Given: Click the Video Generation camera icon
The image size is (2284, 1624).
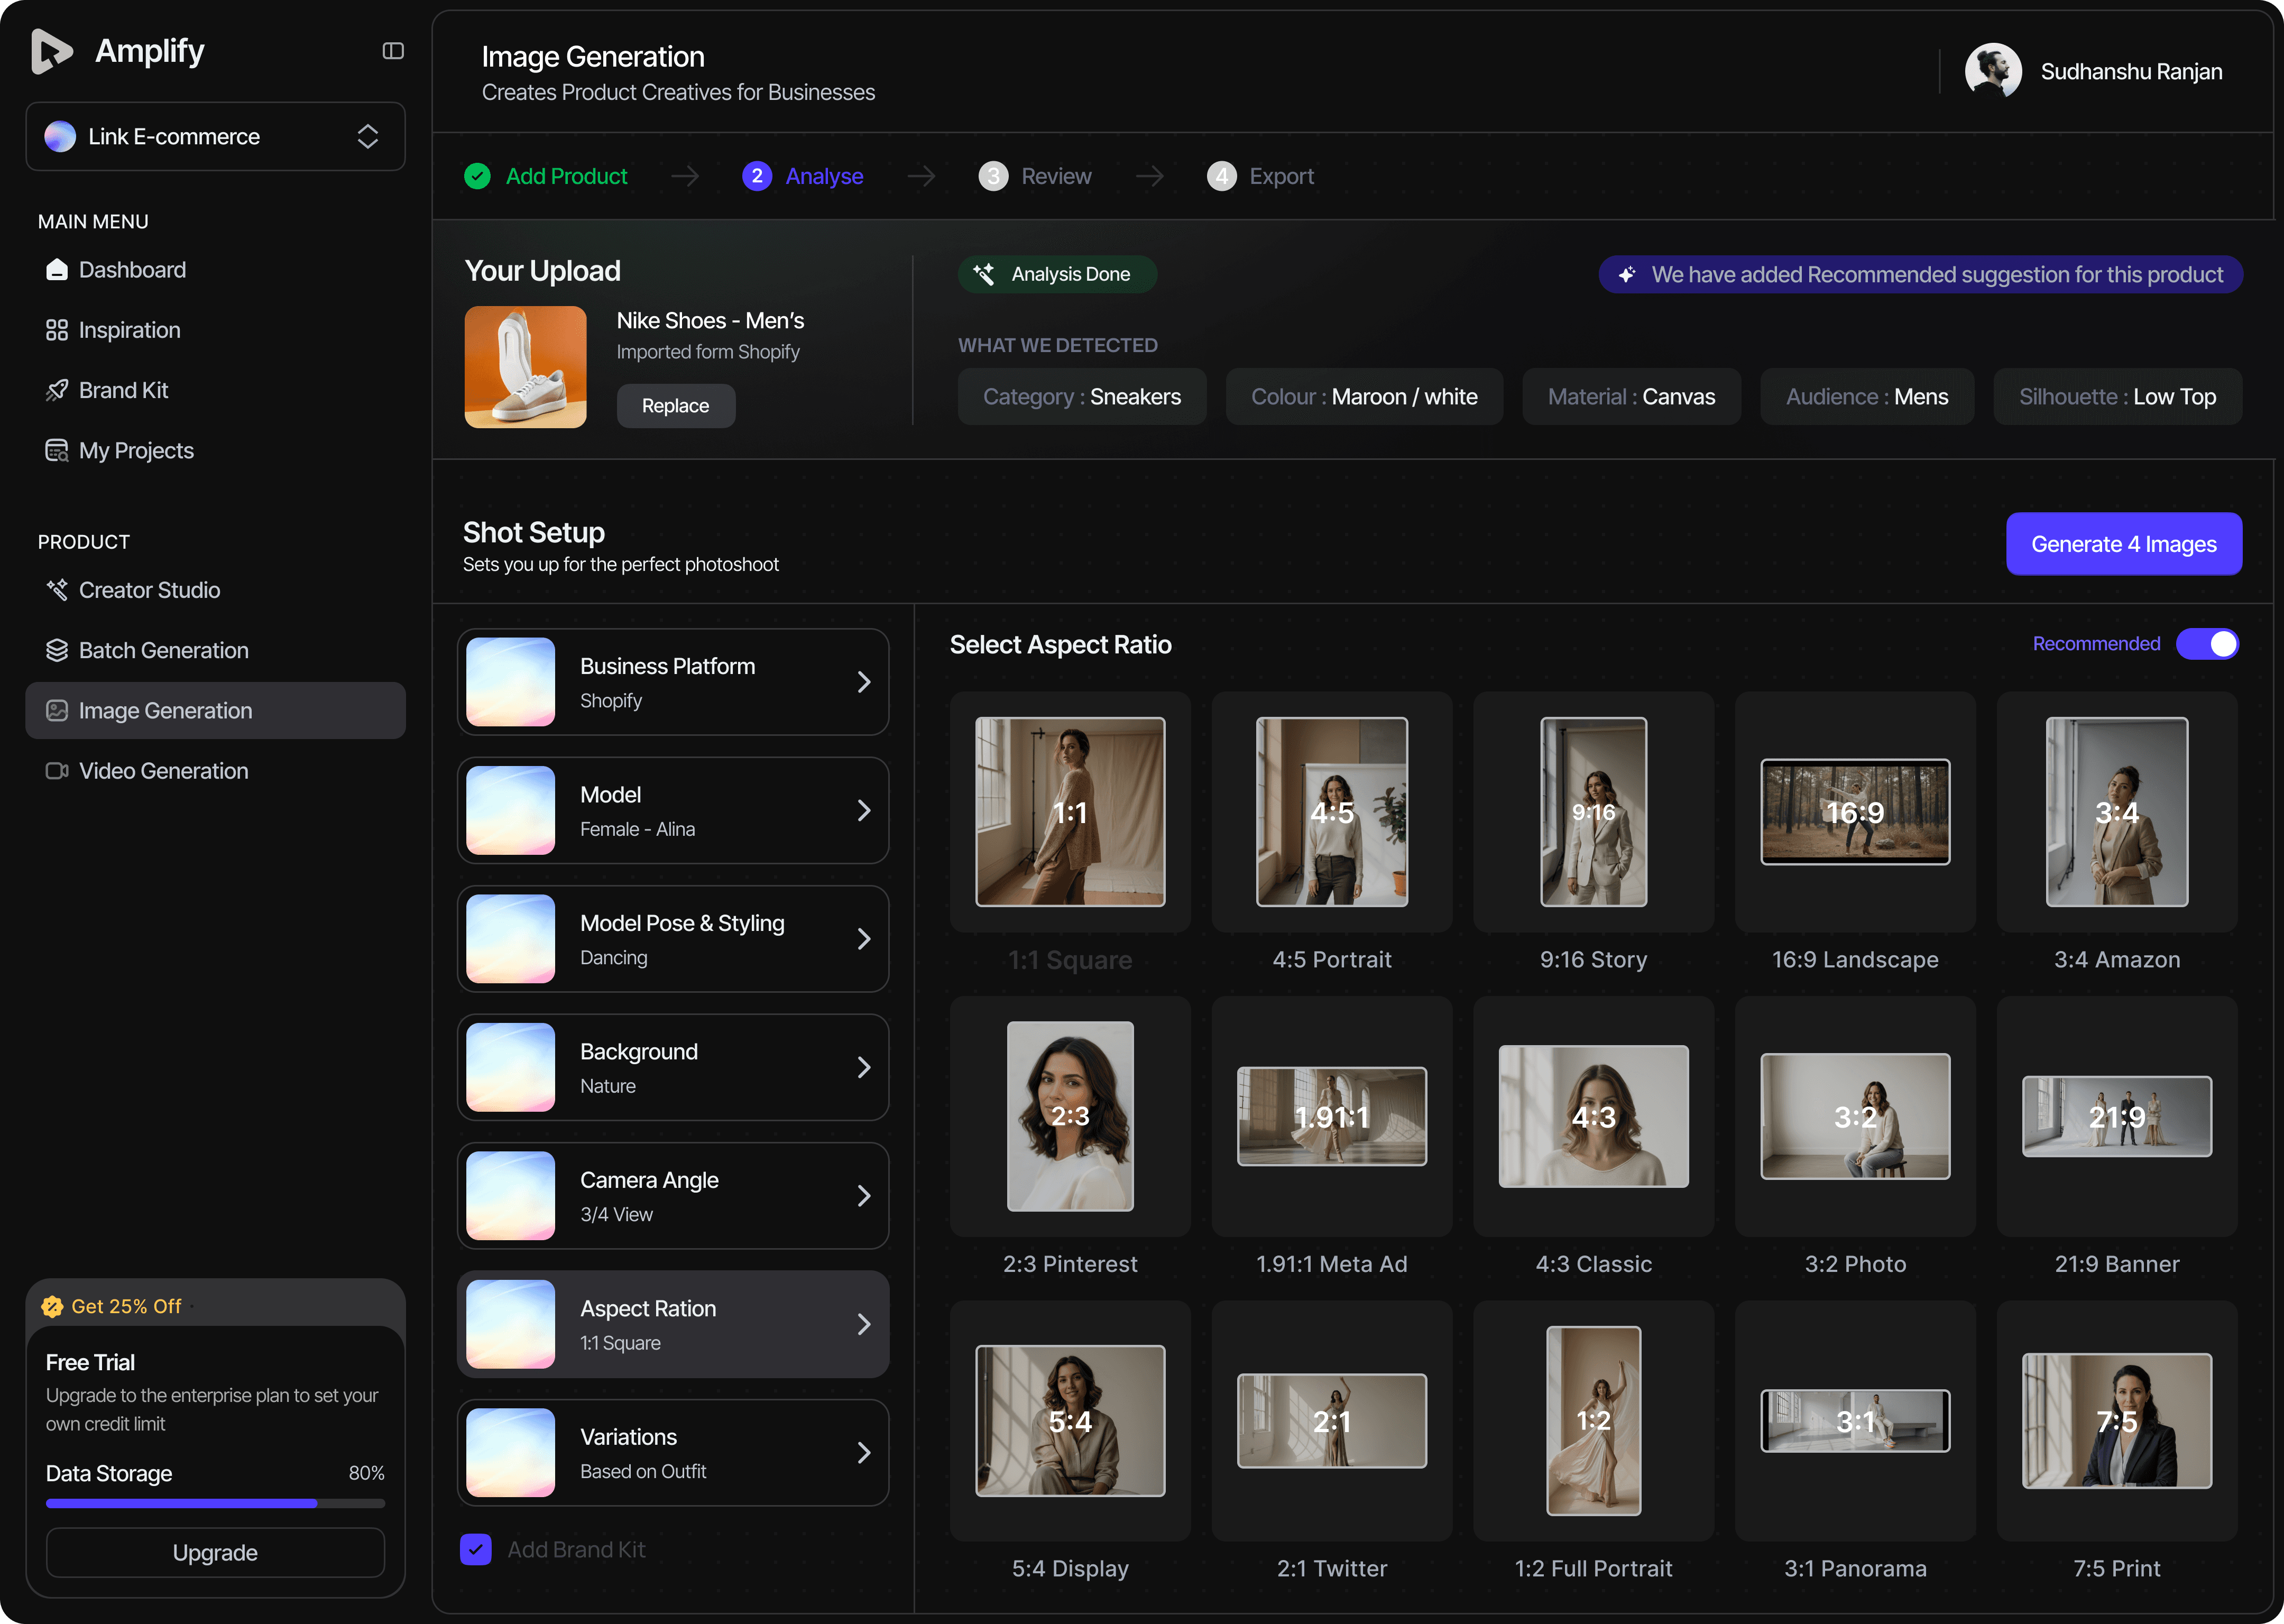Looking at the screenshot, I should point(57,771).
